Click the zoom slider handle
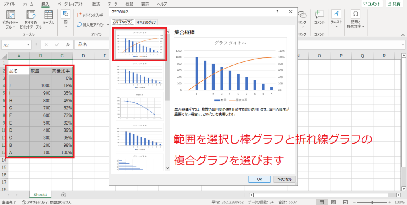Viewport: 407px width, 205px height. pyautogui.click(x=372, y=202)
